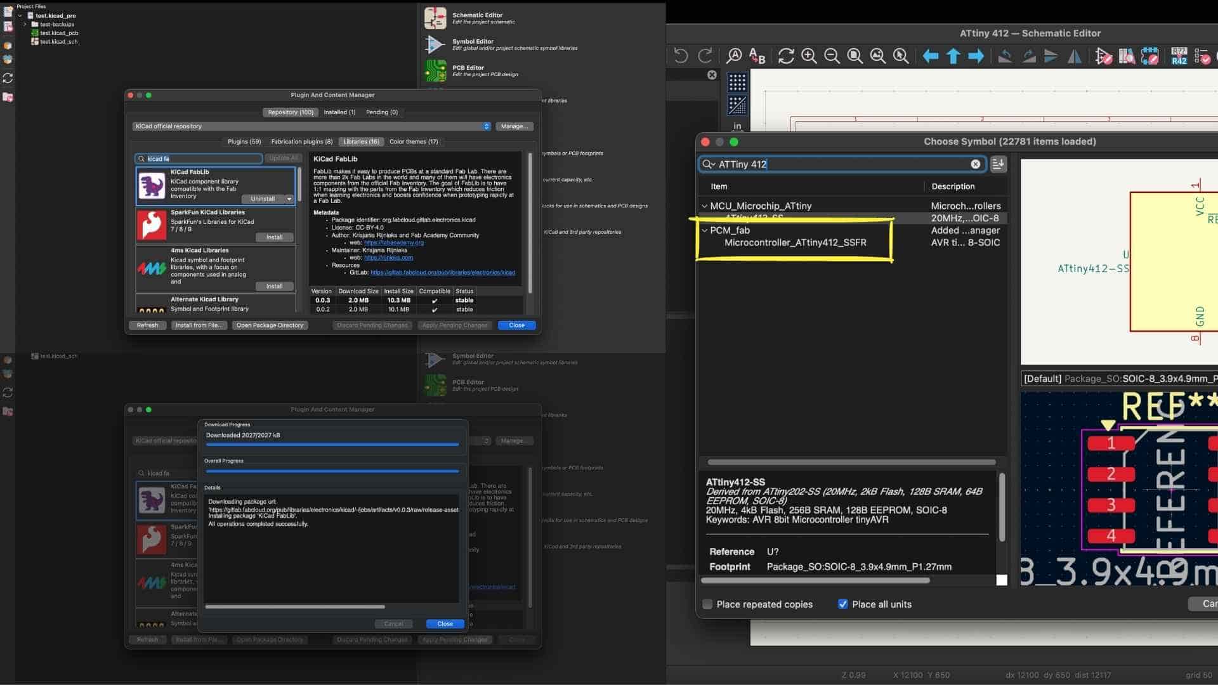Refresh the schematic view
Image resolution: width=1218 pixels, height=685 pixels.
point(786,56)
